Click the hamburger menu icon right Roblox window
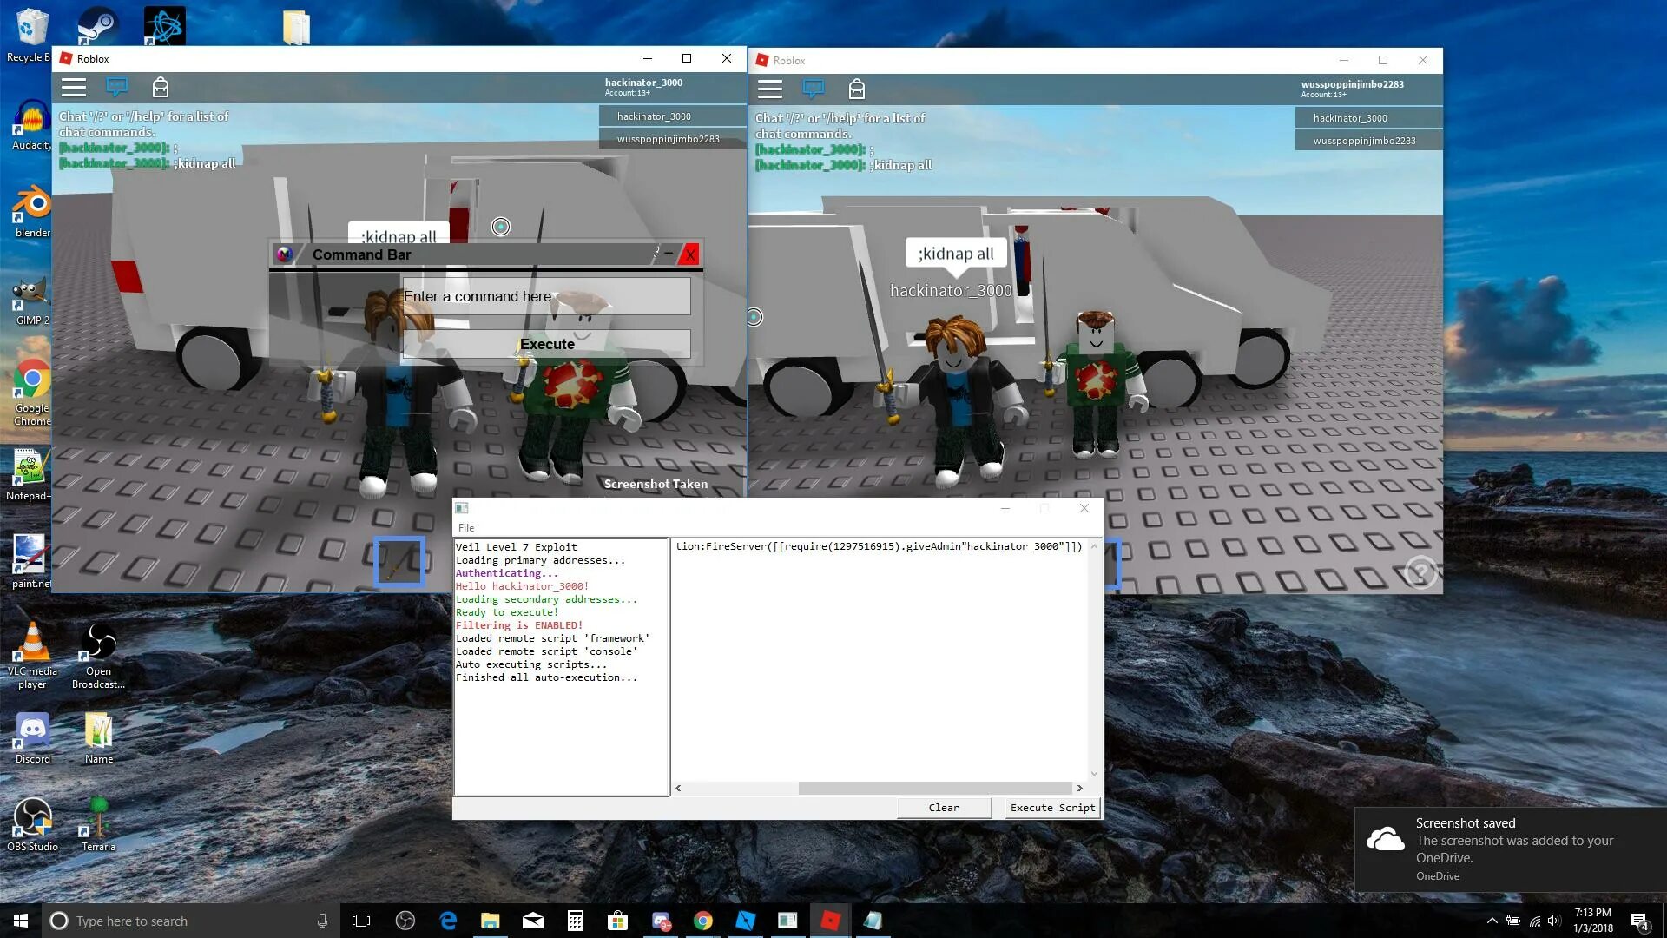This screenshot has width=1667, height=938. [x=770, y=89]
